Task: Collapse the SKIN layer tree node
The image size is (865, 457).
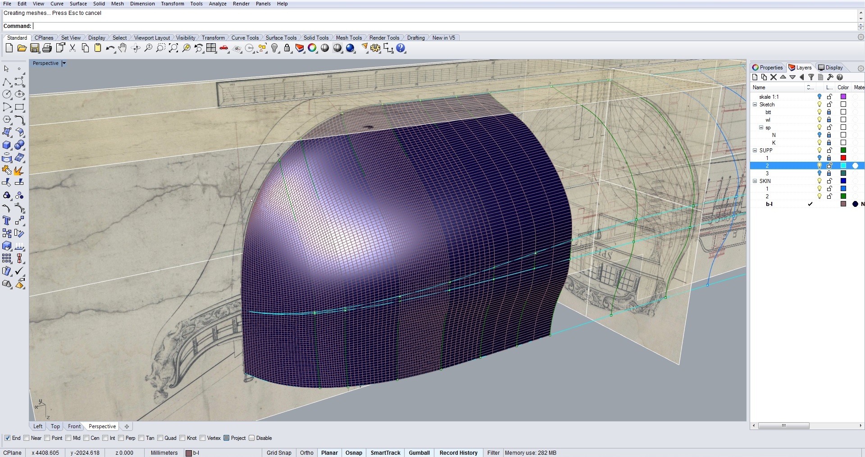Action: (x=755, y=181)
